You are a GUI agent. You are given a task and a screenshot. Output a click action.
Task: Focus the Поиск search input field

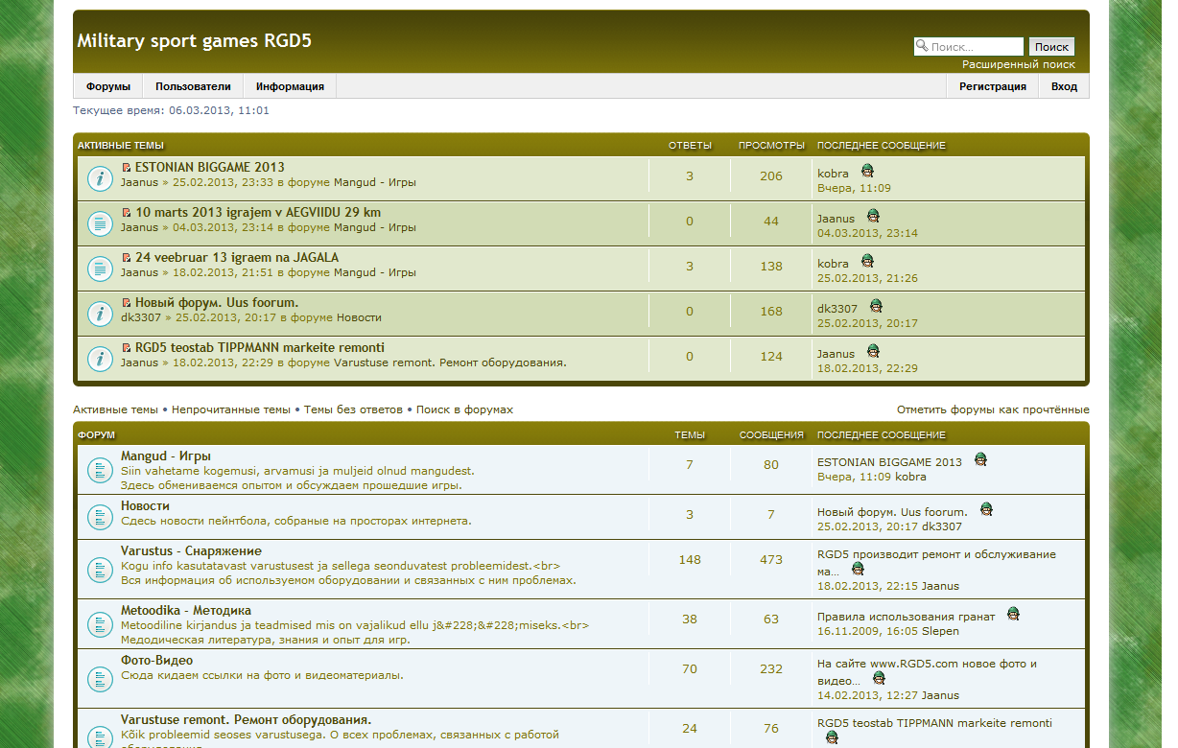[x=969, y=46]
